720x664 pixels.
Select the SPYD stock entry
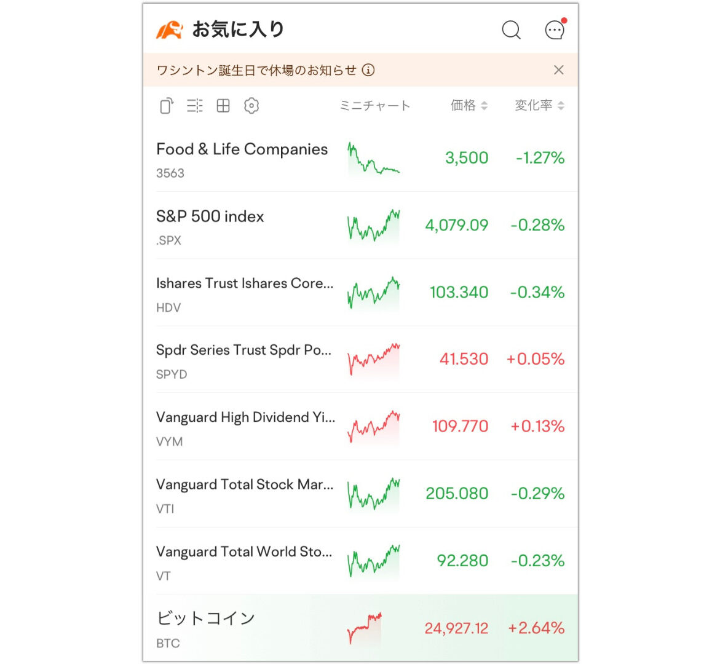coord(360,360)
